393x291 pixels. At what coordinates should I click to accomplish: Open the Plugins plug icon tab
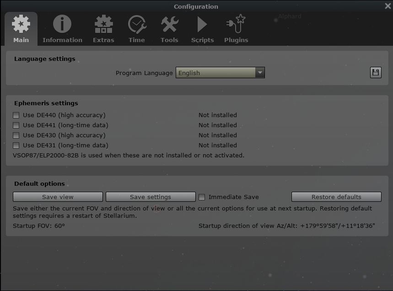point(236,29)
